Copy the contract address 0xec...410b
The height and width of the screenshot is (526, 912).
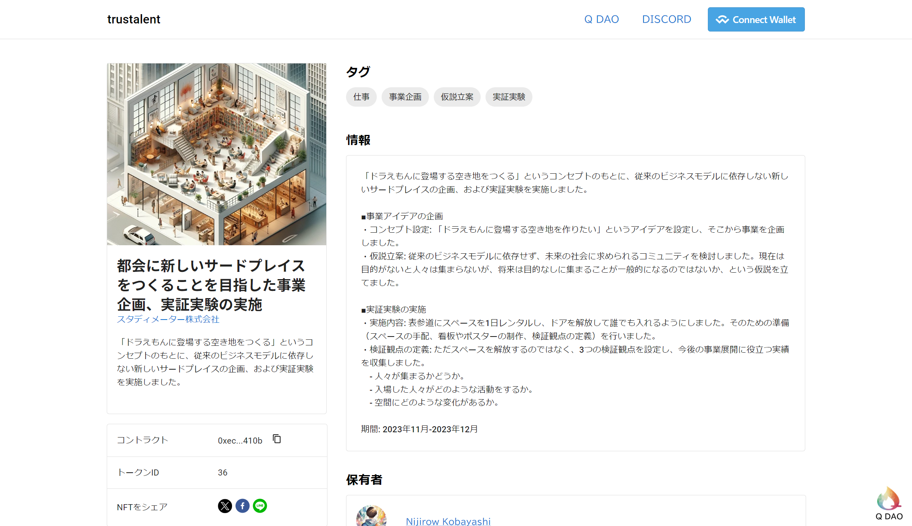277,440
